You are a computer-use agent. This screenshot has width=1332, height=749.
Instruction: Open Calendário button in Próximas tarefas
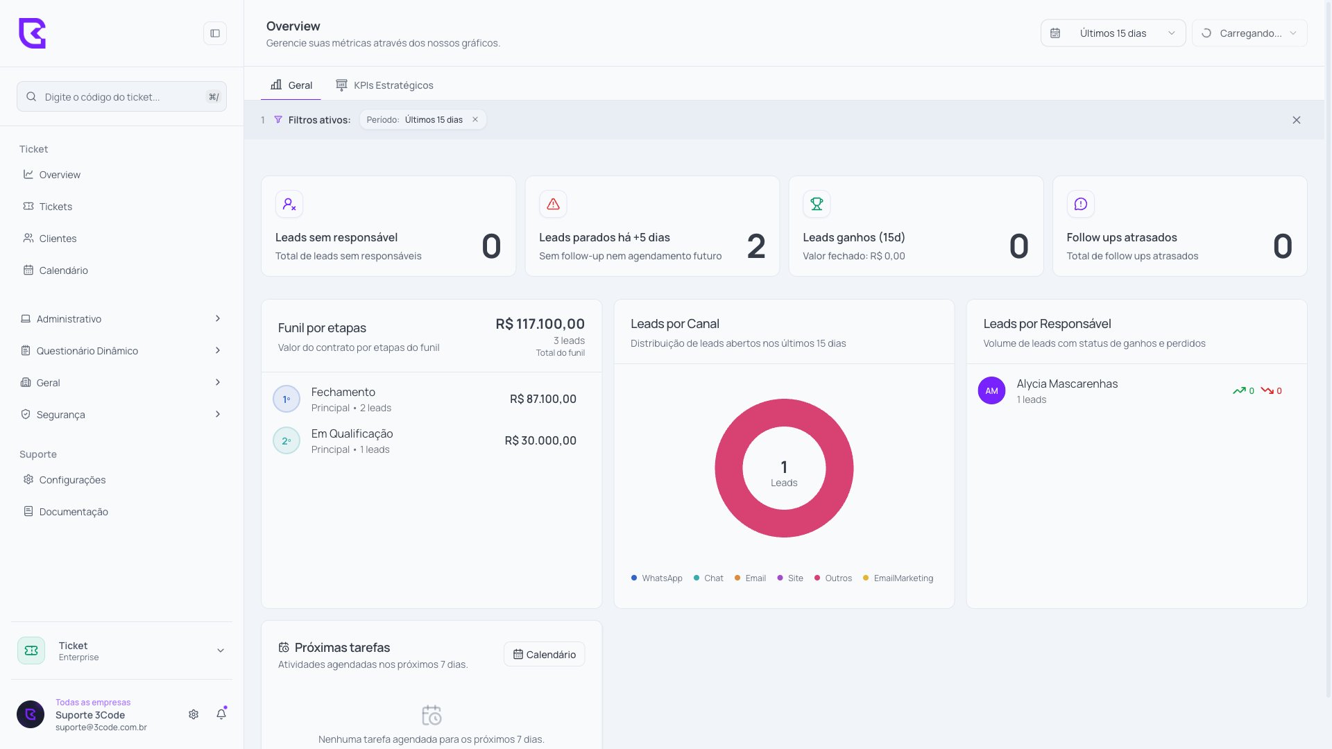coord(544,654)
